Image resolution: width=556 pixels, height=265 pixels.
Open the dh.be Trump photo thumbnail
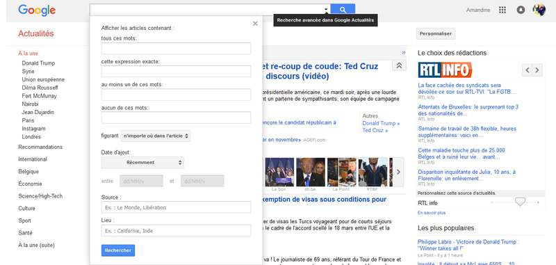(310, 172)
